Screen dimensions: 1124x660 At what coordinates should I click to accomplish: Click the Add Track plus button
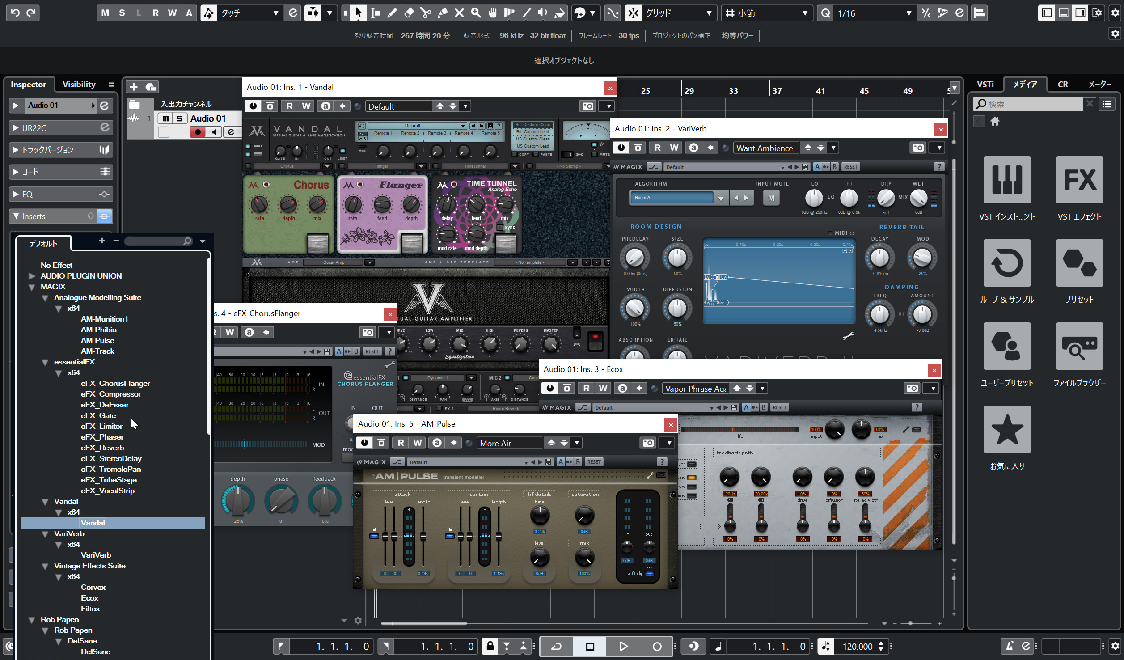pos(134,86)
